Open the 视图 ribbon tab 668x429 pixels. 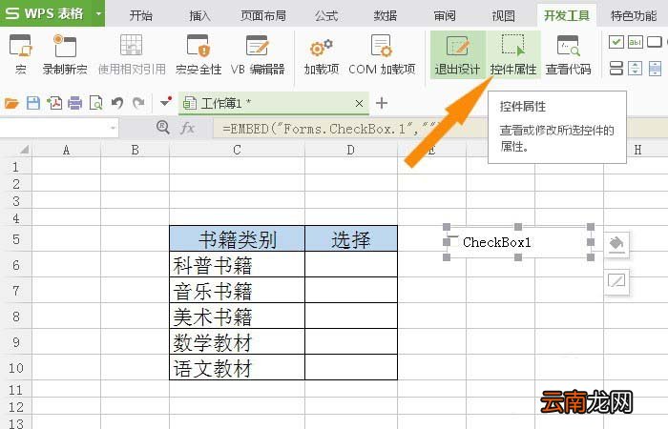504,16
